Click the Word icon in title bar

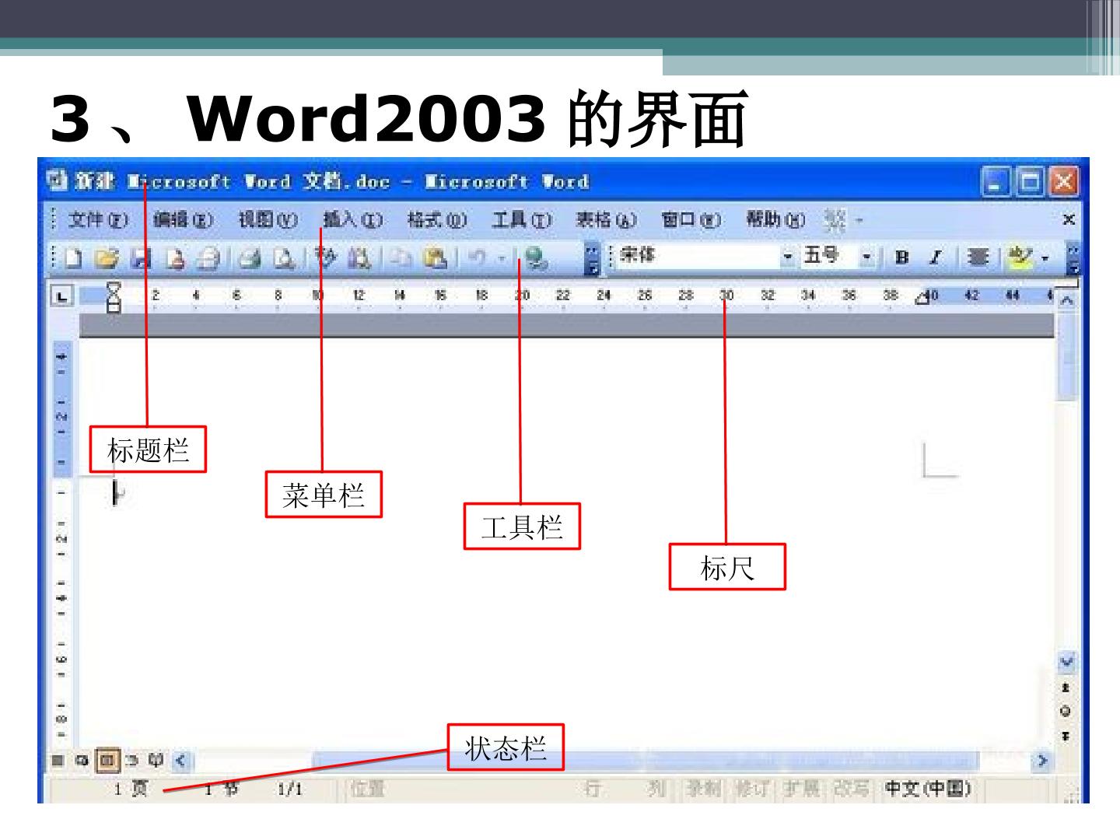58,181
